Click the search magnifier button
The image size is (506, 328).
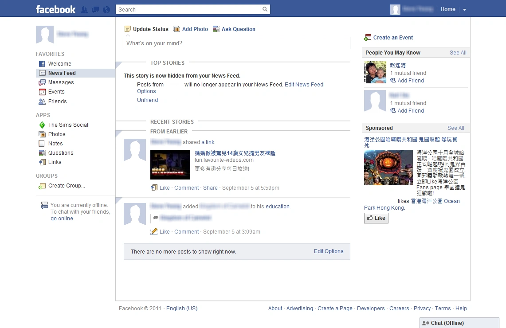tap(265, 9)
